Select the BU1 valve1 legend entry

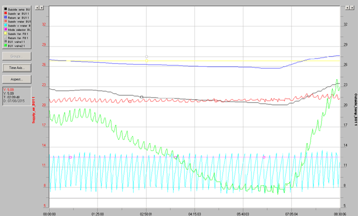17,42
